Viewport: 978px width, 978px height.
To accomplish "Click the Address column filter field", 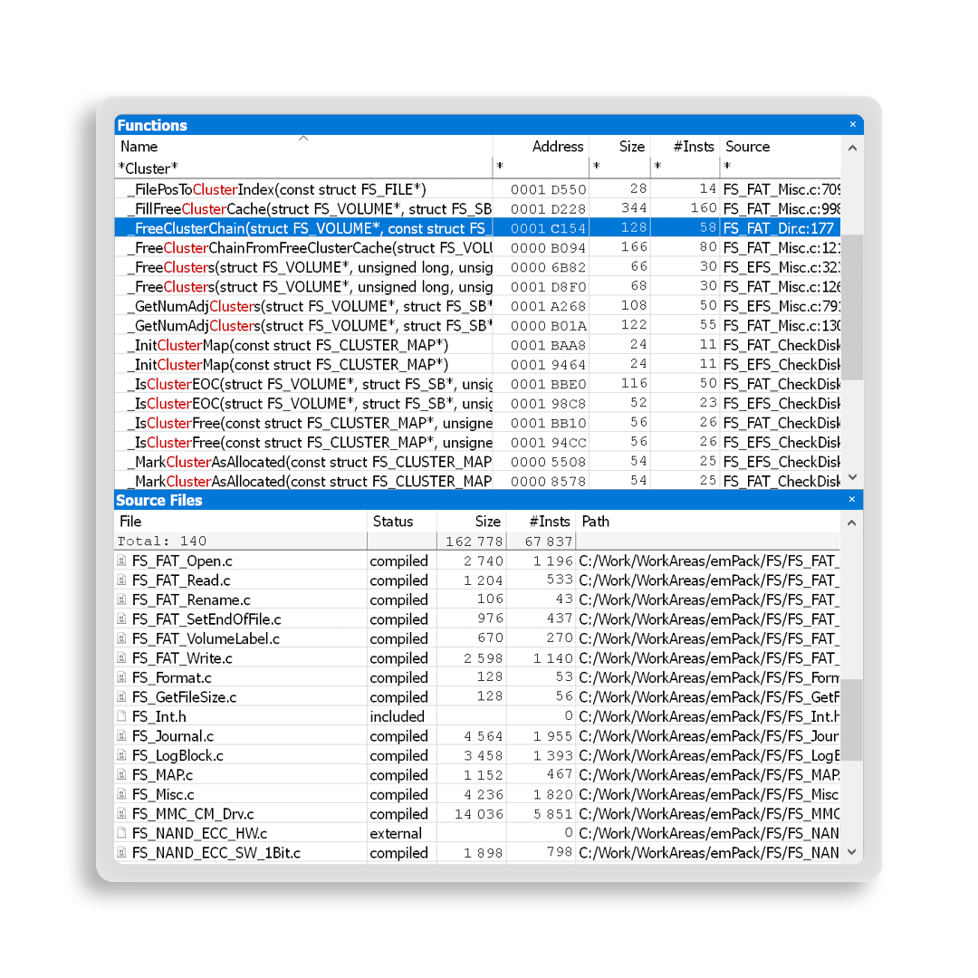I will (541, 168).
